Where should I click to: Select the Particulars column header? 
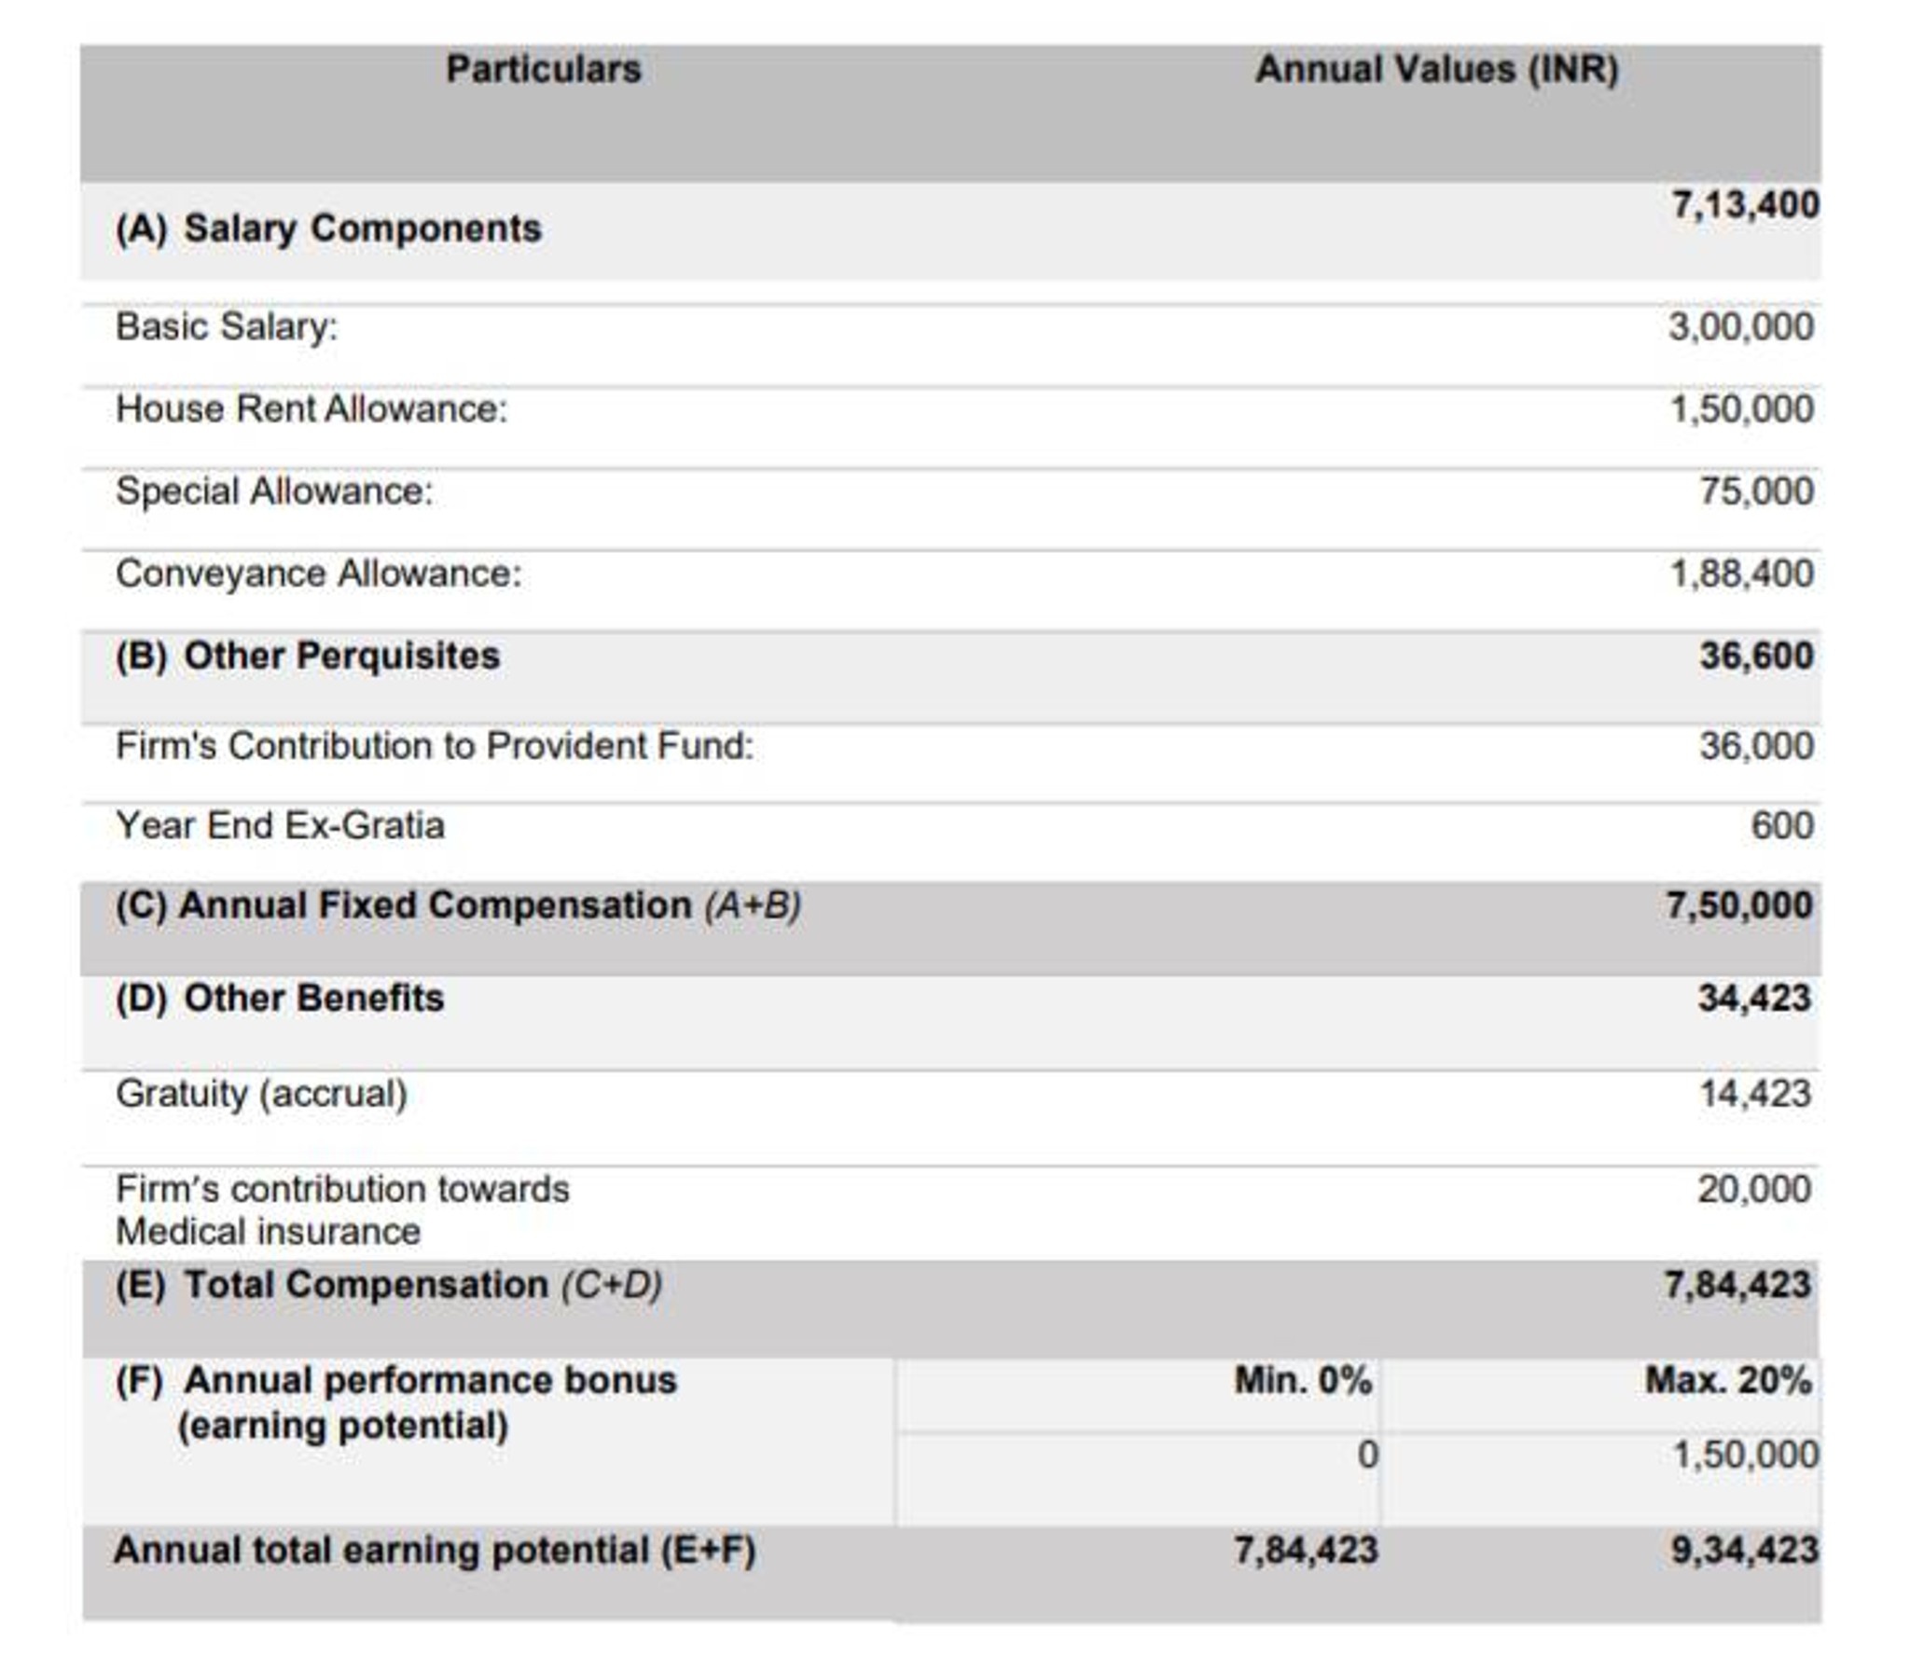click(x=543, y=70)
